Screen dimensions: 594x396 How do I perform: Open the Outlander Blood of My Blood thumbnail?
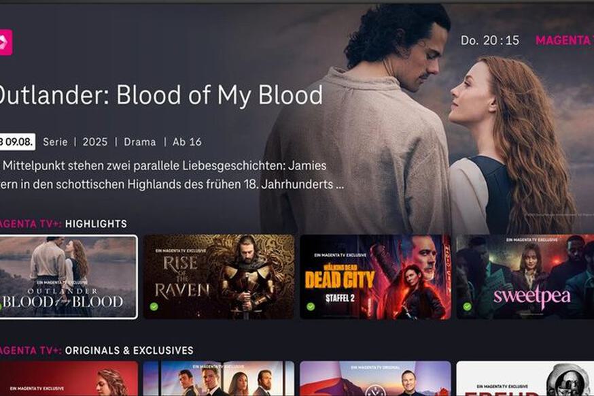[x=68, y=277]
